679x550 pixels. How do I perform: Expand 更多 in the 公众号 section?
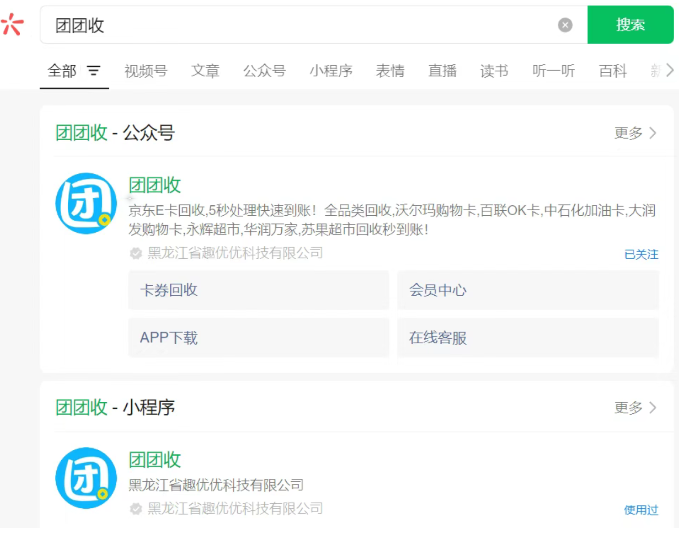[635, 133]
